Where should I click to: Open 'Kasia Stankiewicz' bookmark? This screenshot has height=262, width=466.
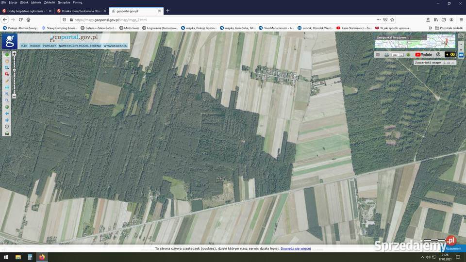point(354,28)
